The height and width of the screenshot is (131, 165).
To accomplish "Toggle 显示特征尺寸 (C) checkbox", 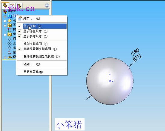I will (x=19, y=31).
